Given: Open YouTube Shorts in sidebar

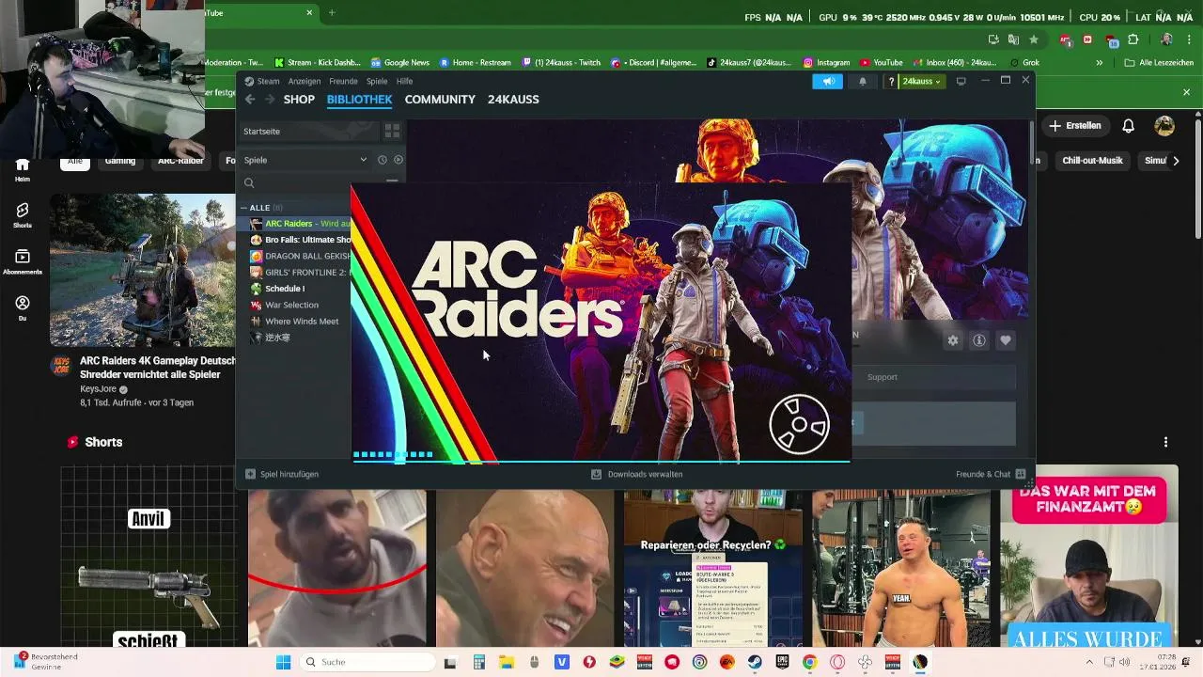Looking at the screenshot, I should click(x=23, y=215).
